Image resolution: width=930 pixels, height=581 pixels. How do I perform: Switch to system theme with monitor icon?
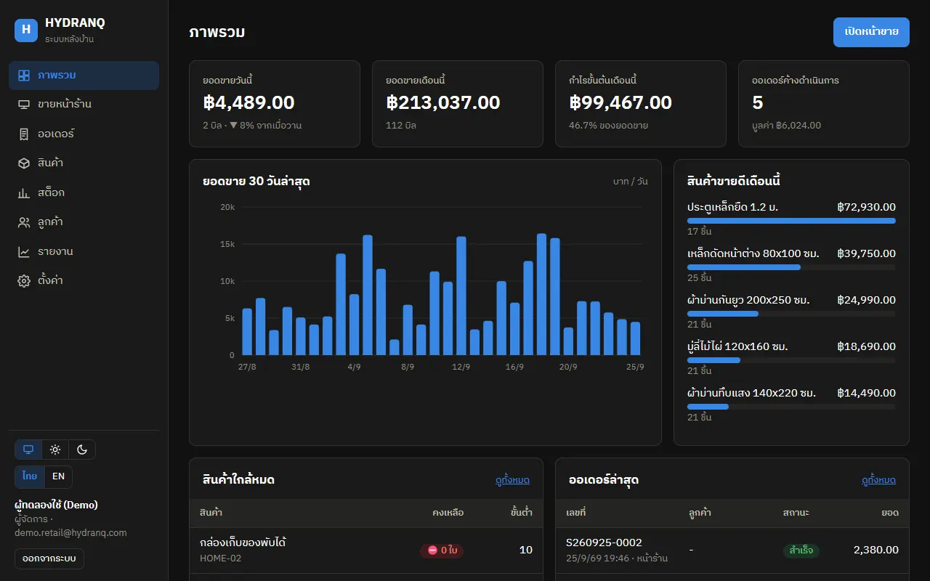click(x=28, y=450)
